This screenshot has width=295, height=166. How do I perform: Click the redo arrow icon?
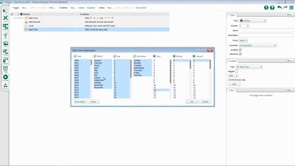click(x=285, y=7)
